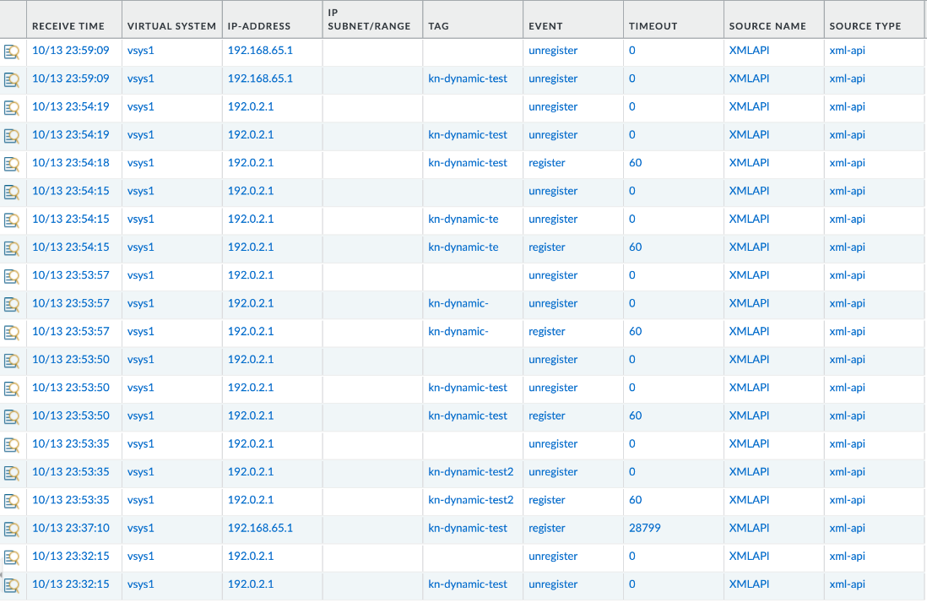Click IP 192.168.65.1 in the 23:37:10 row
This screenshot has width=927, height=603.
point(260,528)
